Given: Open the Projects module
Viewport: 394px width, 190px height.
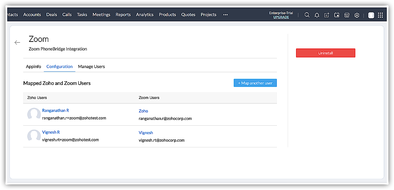Looking at the screenshot, I should 209,14.
